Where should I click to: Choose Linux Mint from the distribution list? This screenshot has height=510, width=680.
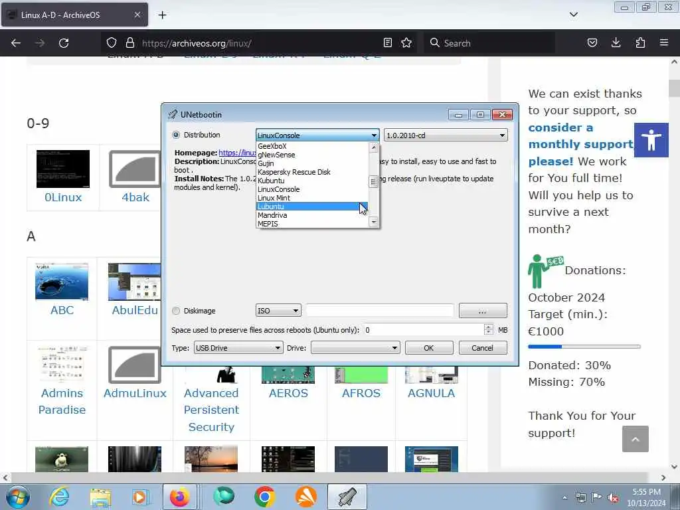click(312, 198)
